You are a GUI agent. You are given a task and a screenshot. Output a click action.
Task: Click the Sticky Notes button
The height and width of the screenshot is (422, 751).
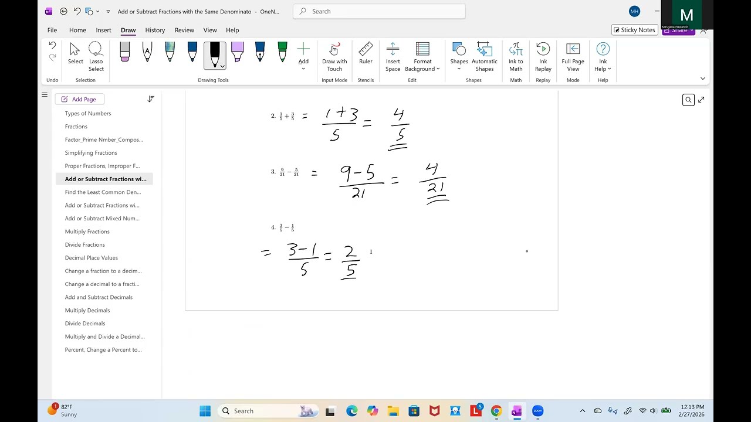pos(634,30)
